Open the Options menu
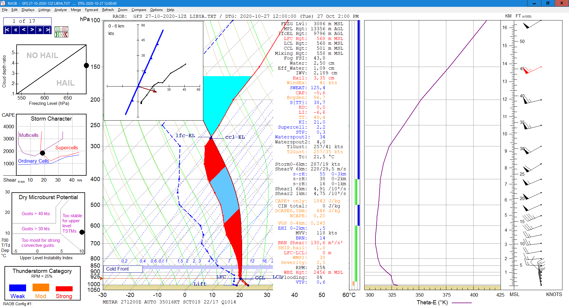 [156, 10]
